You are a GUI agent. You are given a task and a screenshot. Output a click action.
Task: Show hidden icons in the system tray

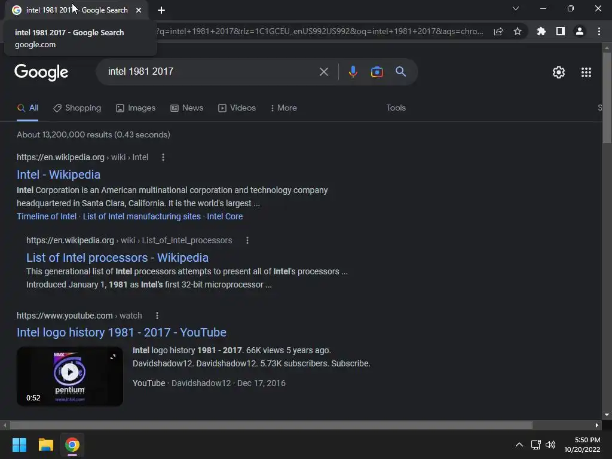click(x=519, y=445)
